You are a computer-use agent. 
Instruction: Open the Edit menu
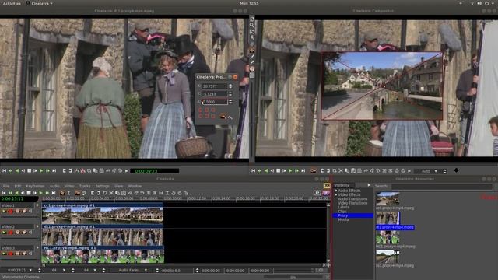coord(18,186)
